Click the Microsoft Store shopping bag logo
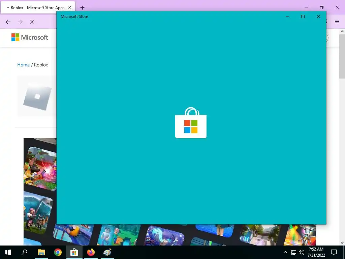345x259 pixels. [x=191, y=123]
